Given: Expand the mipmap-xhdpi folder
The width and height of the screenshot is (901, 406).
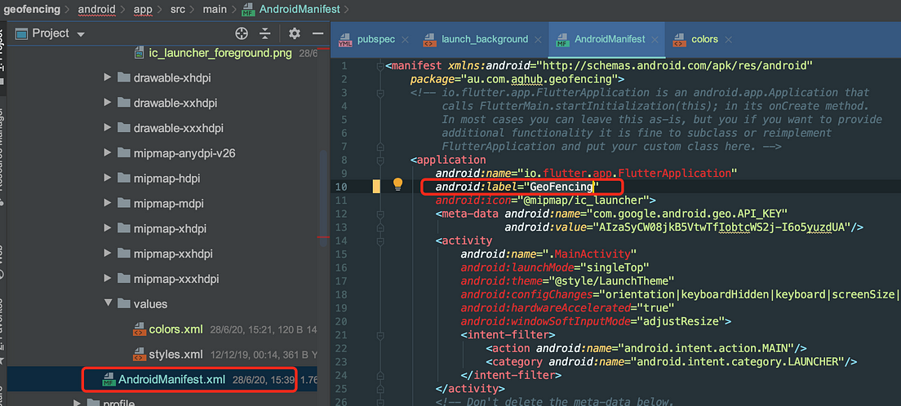Looking at the screenshot, I should [x=107, y=228].
